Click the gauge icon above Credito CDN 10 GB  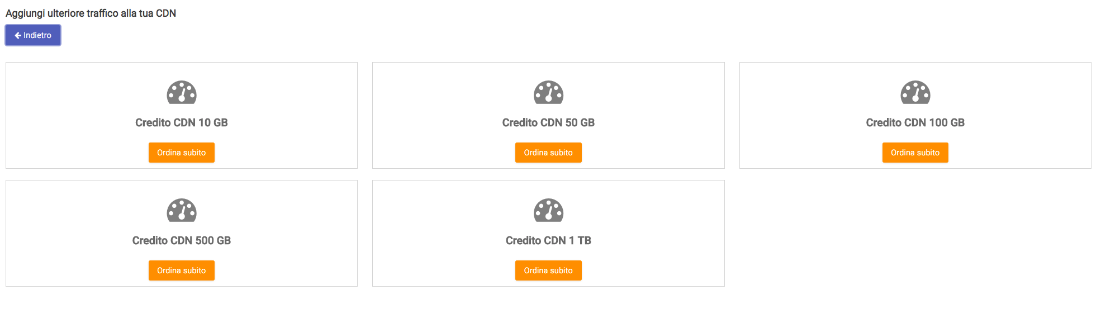(x=182, y=93)
